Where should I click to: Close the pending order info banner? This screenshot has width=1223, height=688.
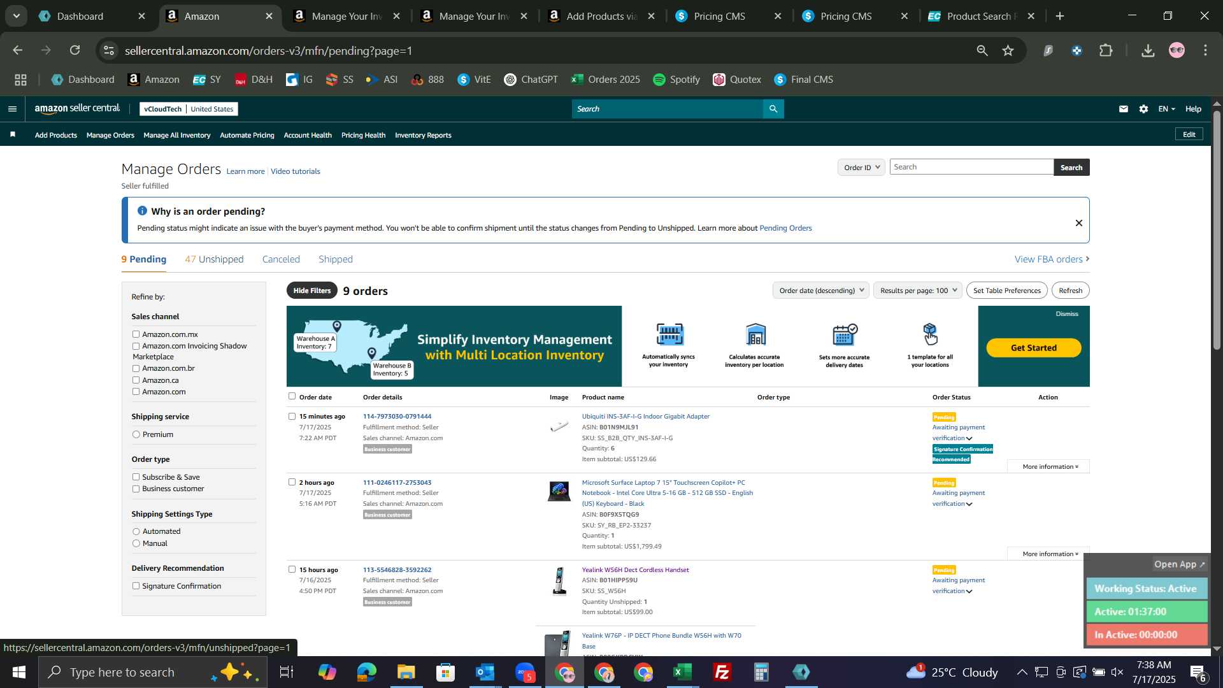[1079, 223]
